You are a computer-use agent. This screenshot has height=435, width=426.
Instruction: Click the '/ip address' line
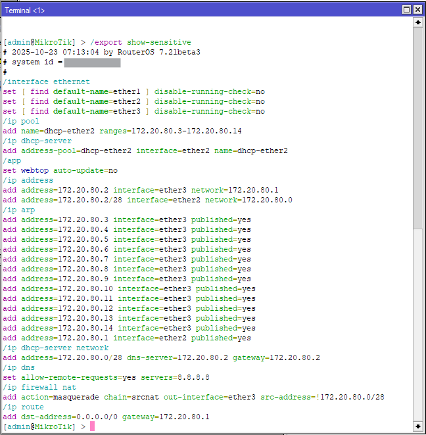[x=28, y=180]
